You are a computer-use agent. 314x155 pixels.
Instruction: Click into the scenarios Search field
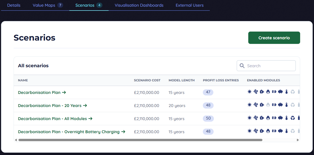coord(270,66)
